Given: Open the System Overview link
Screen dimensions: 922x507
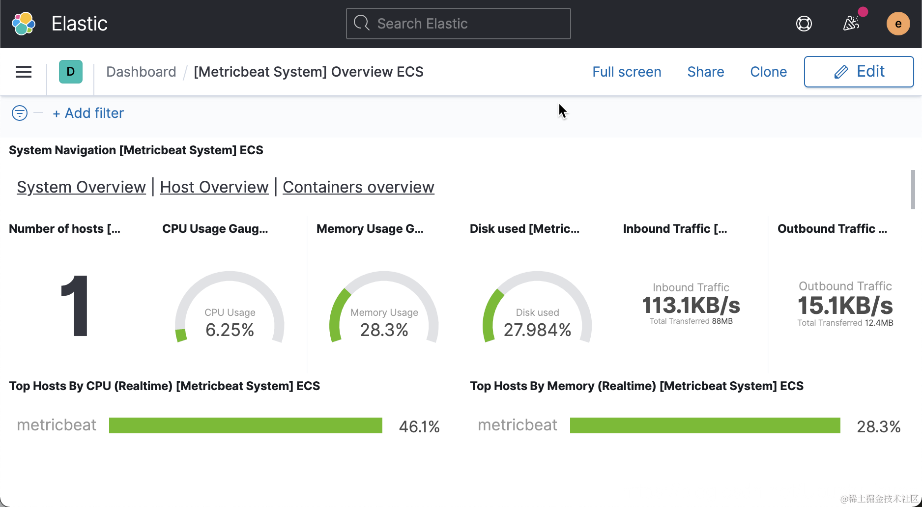Looking at the screenshot, I should click(81, 187).
